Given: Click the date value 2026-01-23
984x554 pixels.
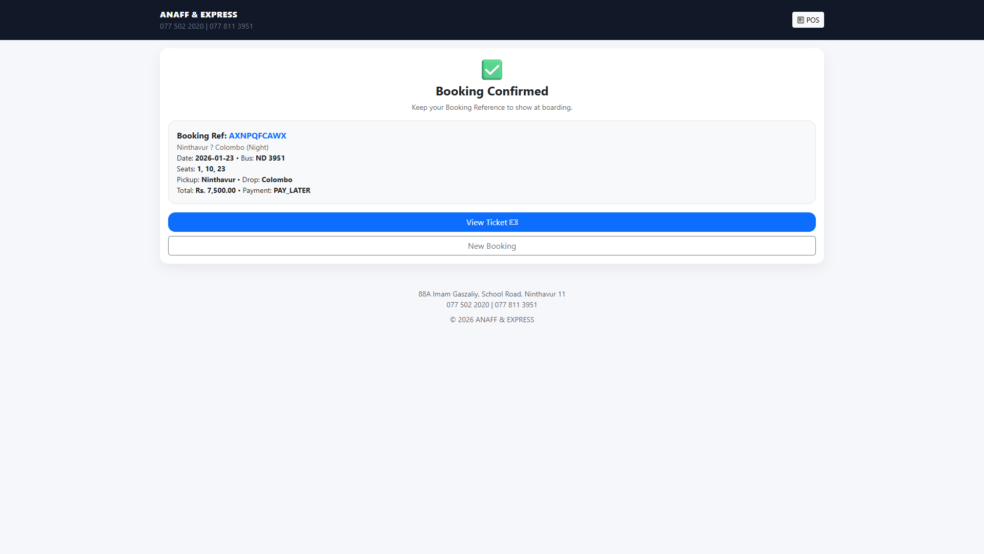Looking at the screenshot, I should pyautogui.click(x=214, y=158).
